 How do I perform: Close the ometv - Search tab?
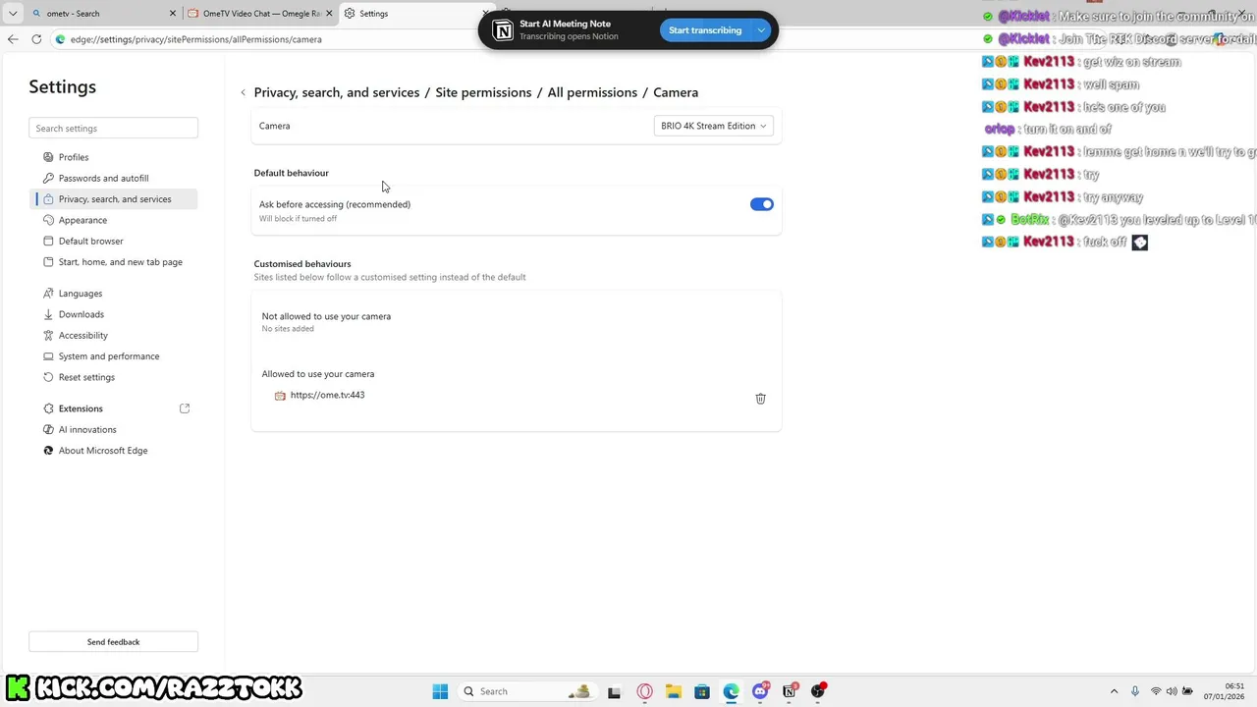[x=173, y=14]
